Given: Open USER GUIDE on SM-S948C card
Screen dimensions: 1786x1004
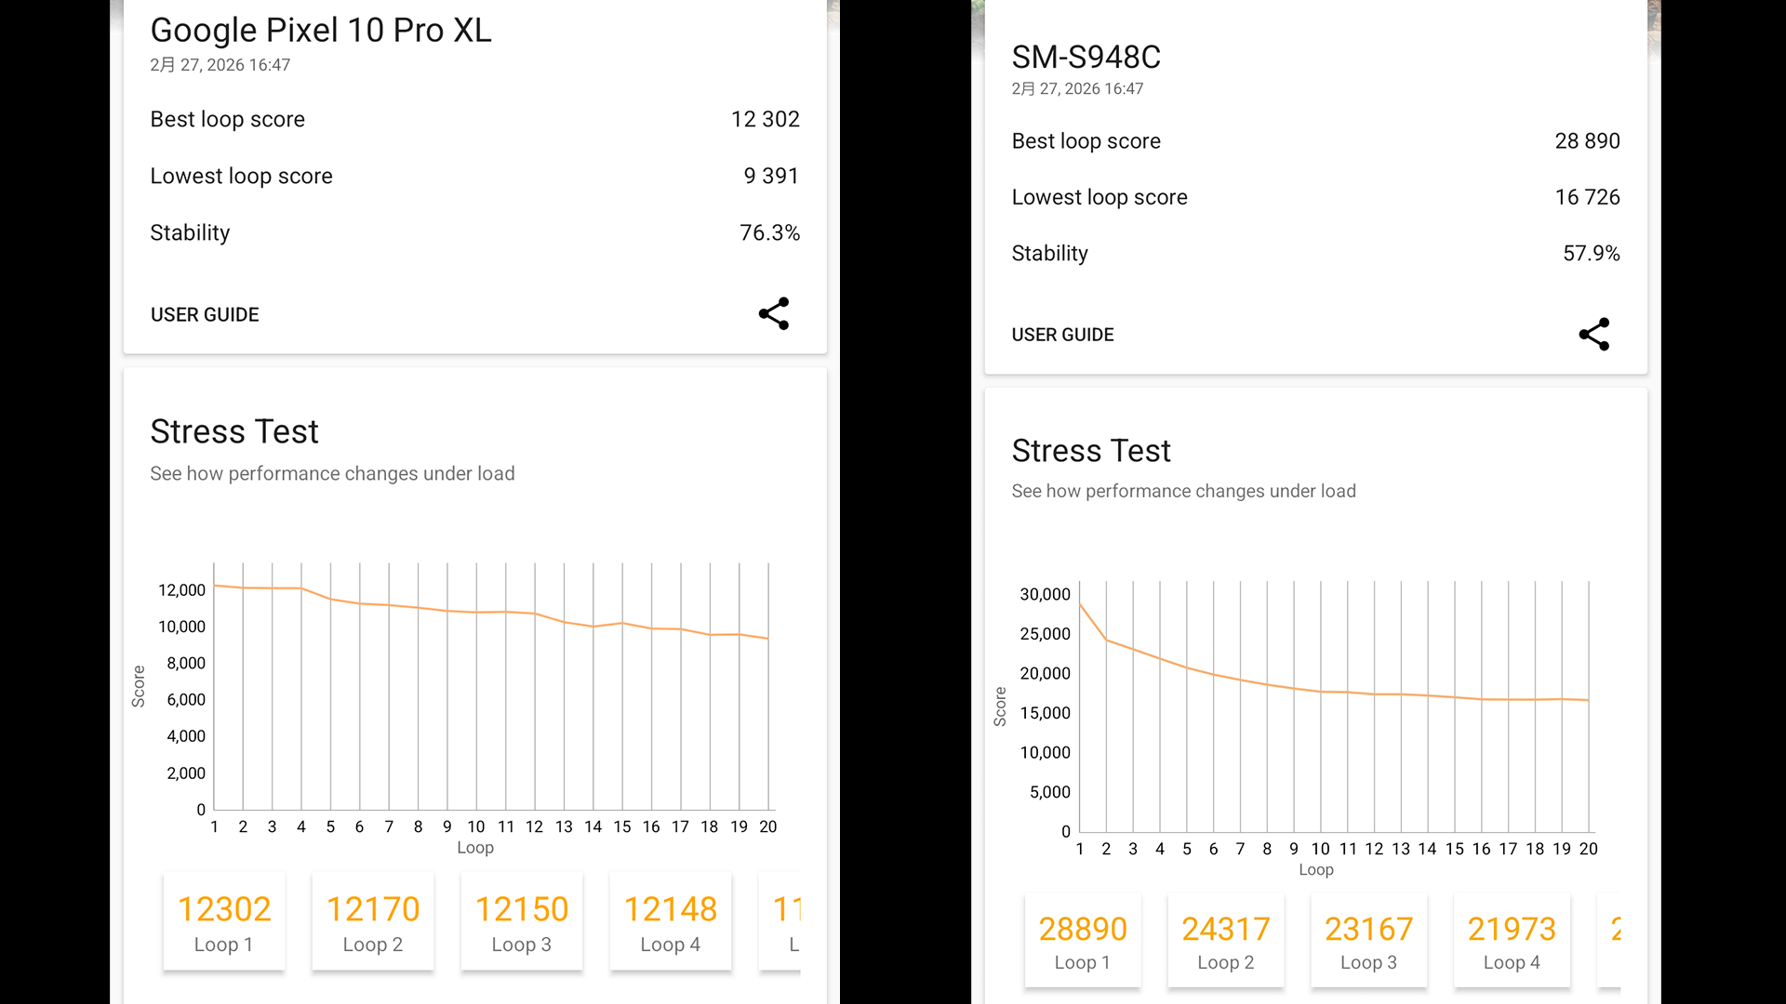Looking at the screenshot, I should point(1062,335).
